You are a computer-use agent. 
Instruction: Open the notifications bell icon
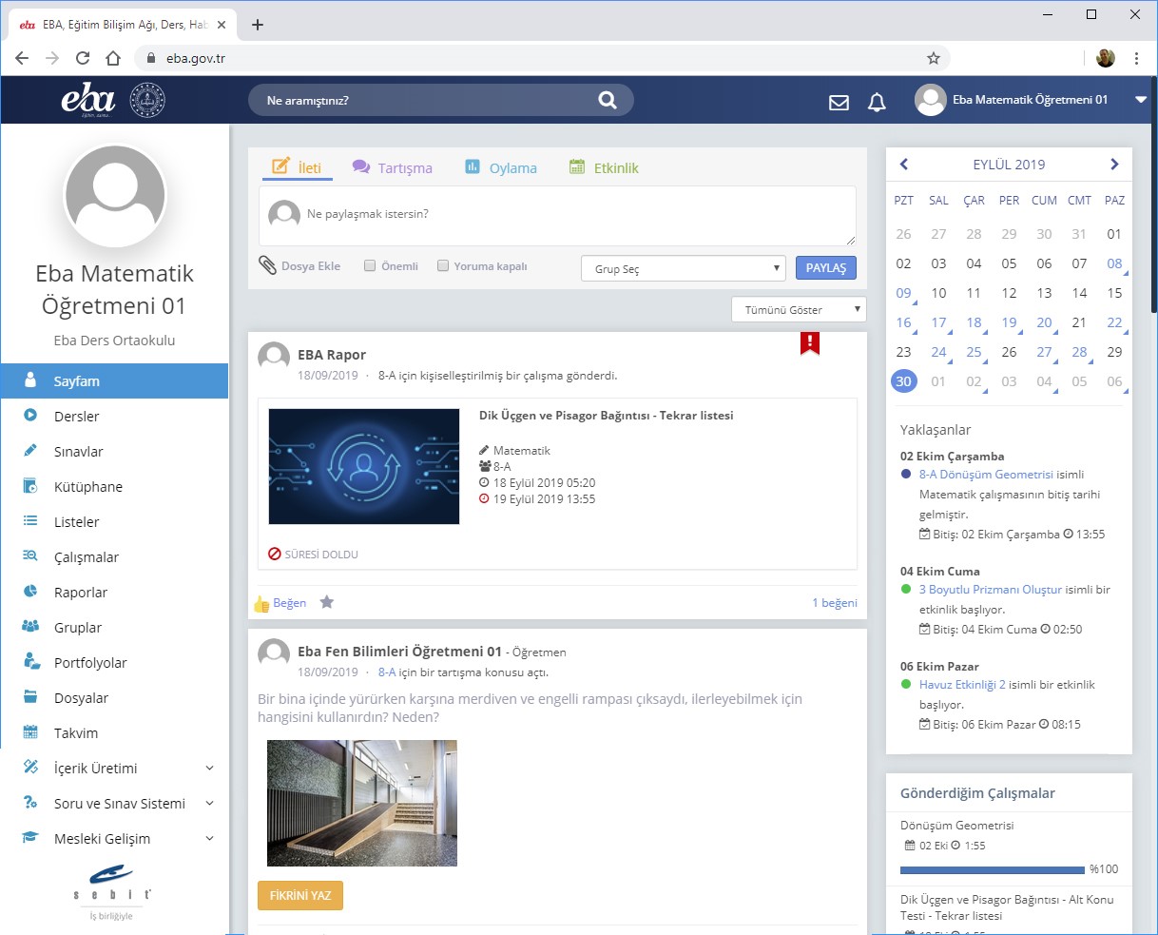[877, 102]
